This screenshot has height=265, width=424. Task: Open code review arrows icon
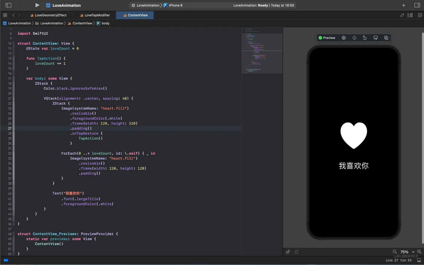(402, 15)
